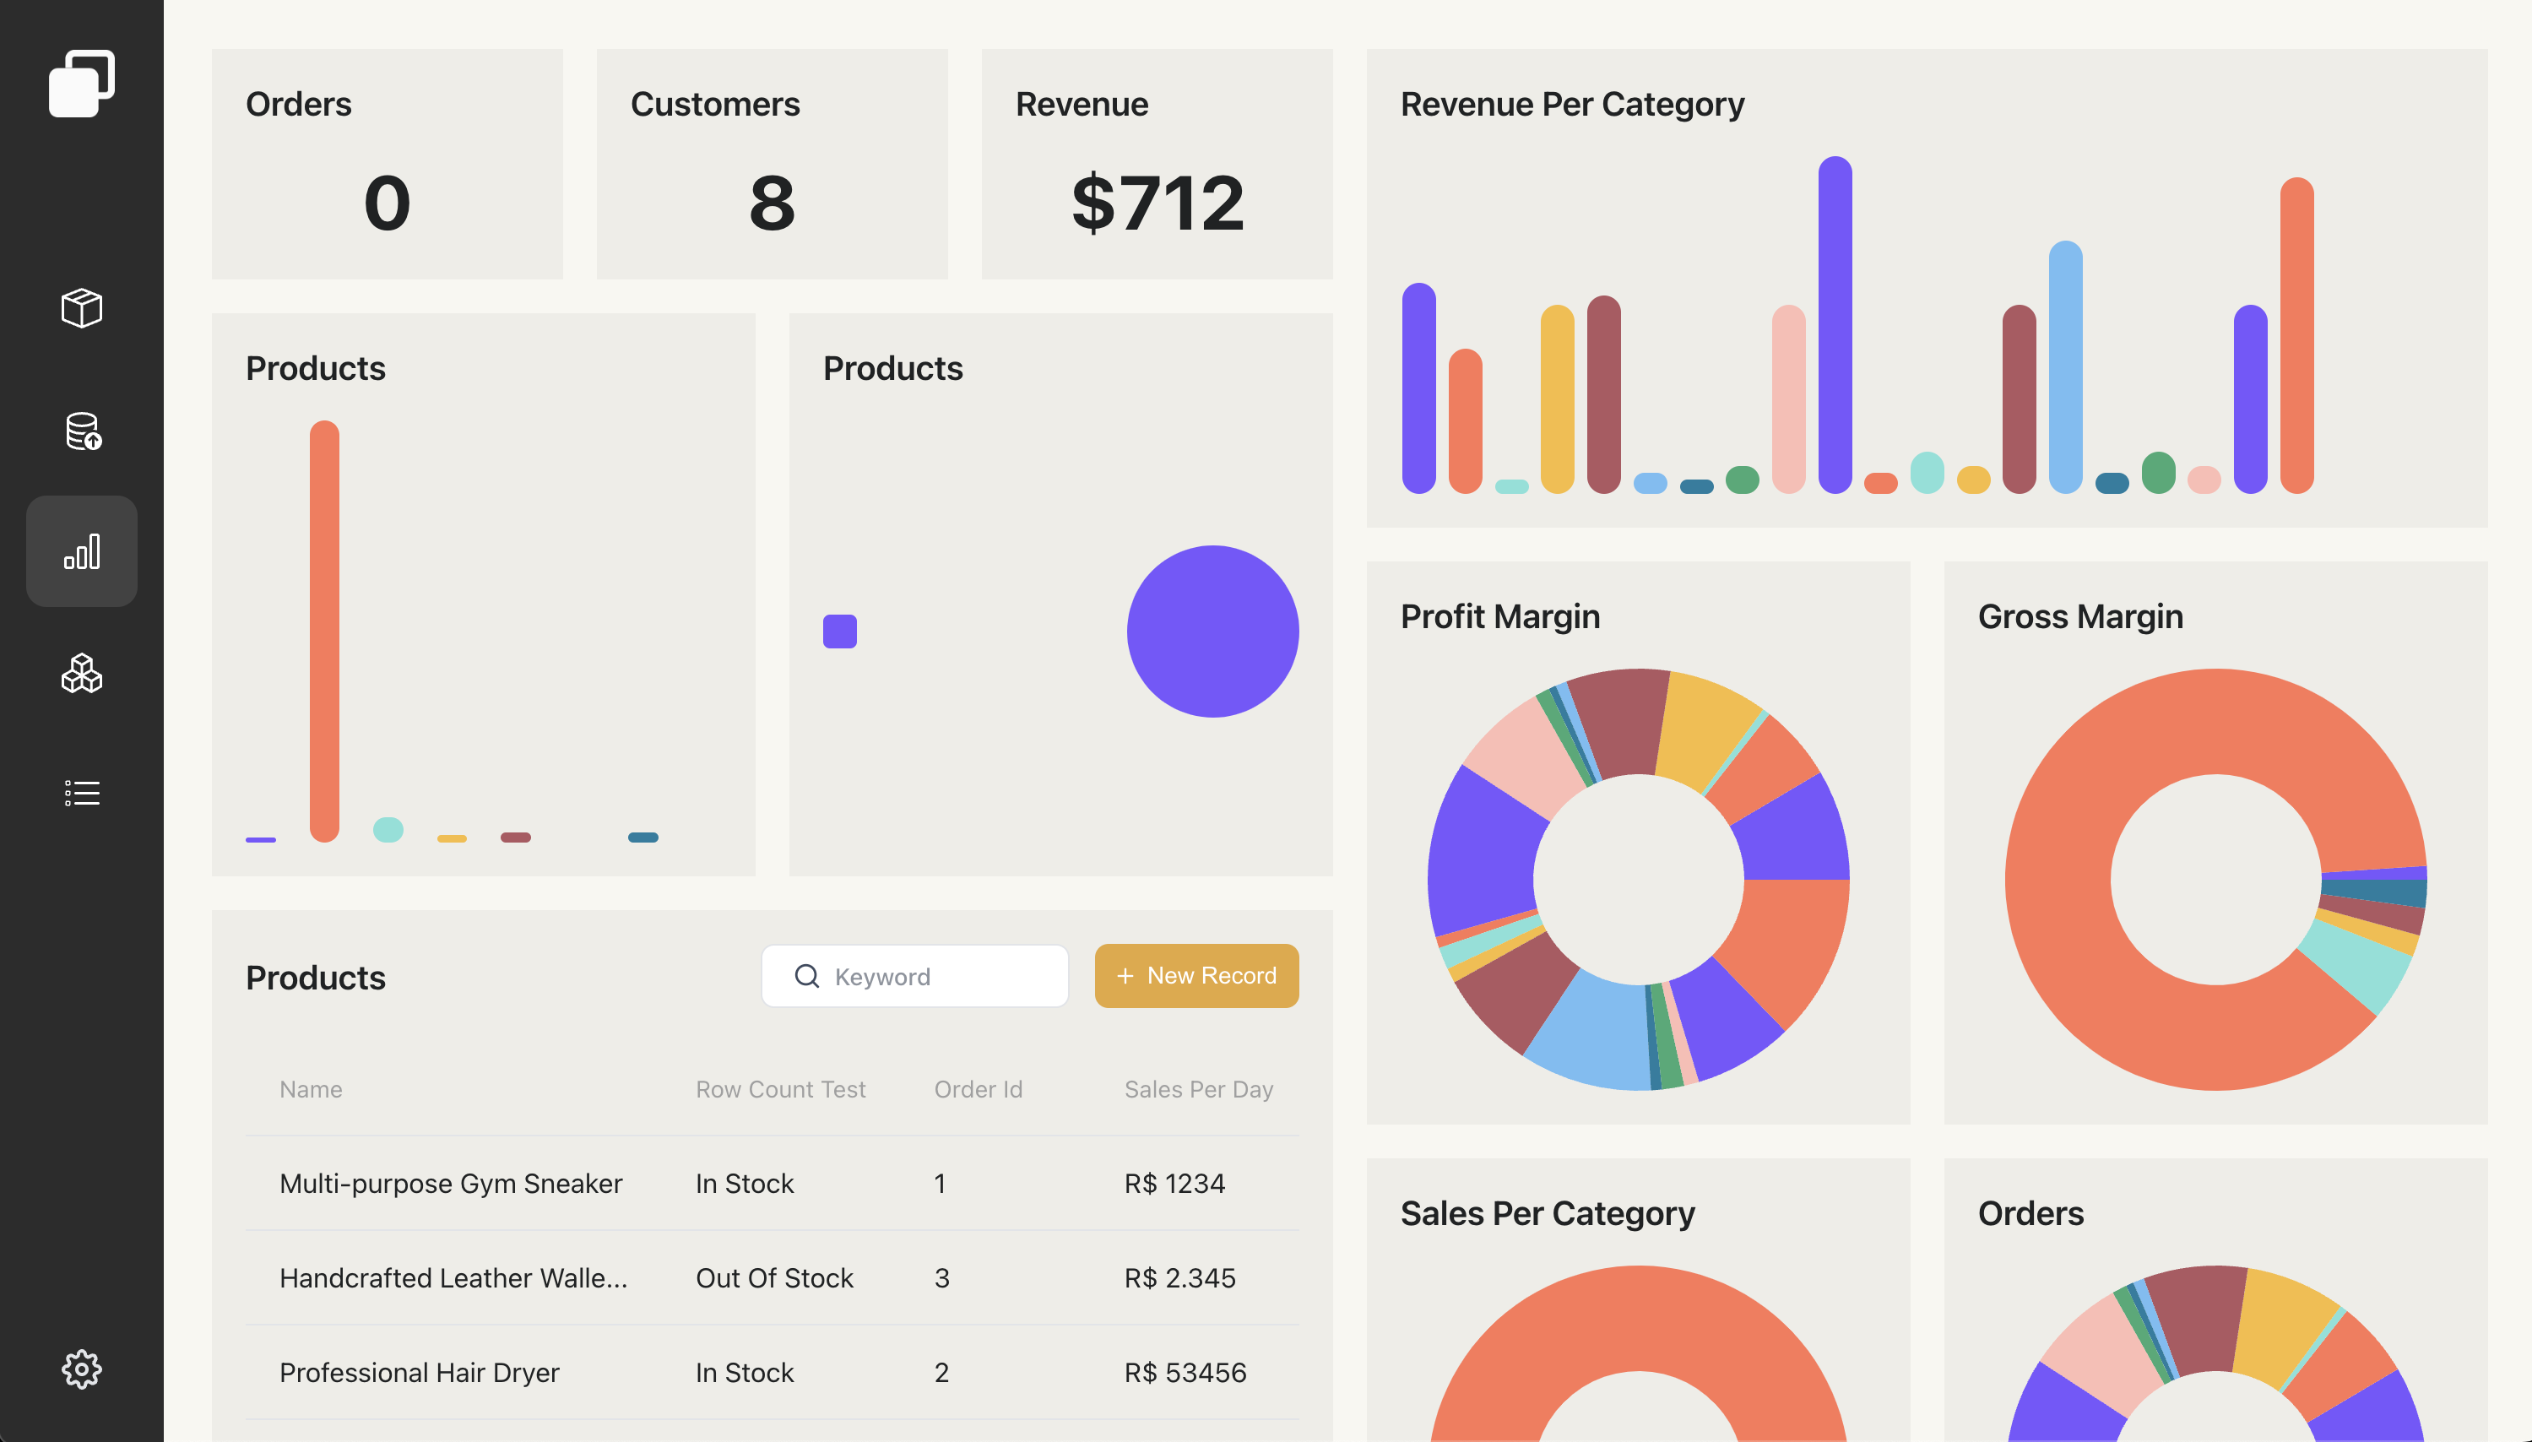Click the database upload sidebar icon

click(82, 431)
